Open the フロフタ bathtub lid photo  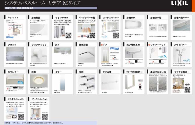tap(15, 54)
